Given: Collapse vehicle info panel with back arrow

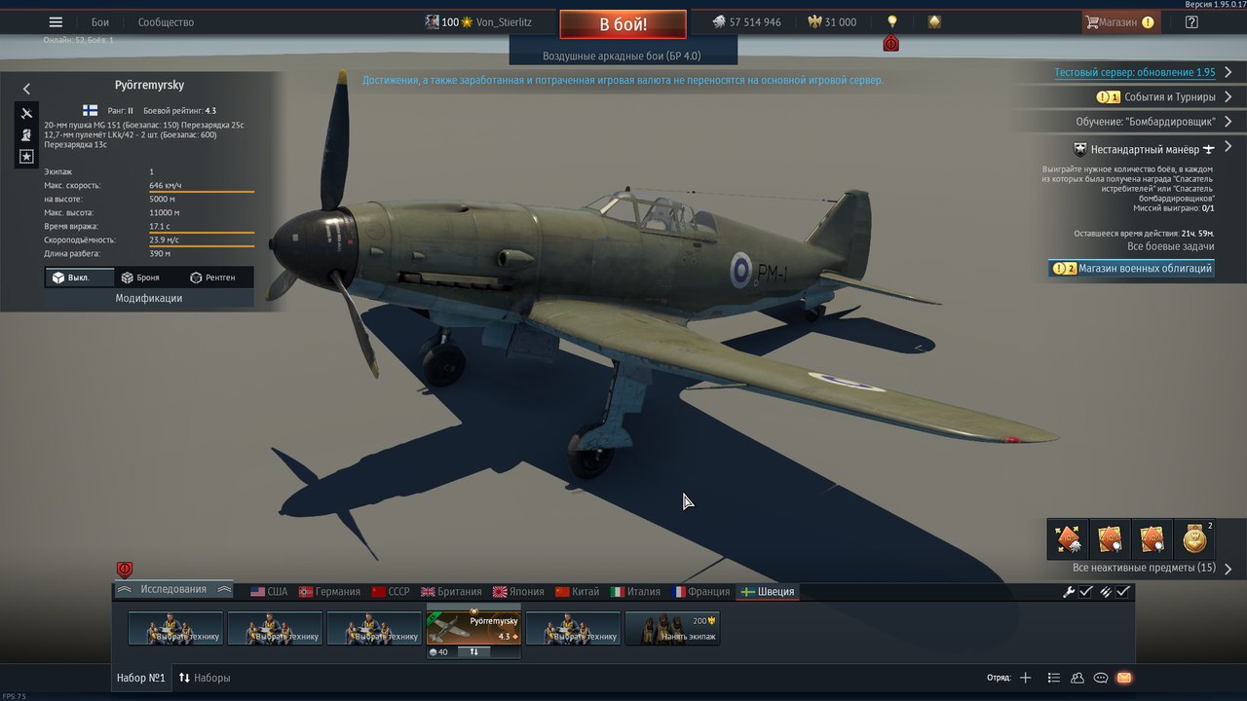Looking at the screenshot, I should (26, 89).
